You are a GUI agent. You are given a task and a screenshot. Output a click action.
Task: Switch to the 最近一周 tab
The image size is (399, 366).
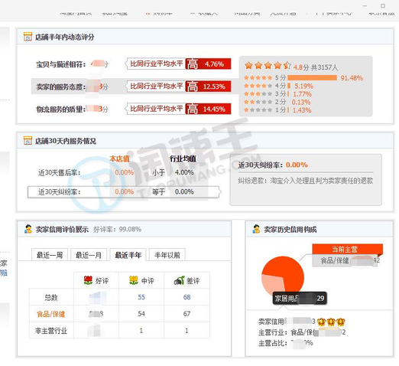(x=50, y=255)
